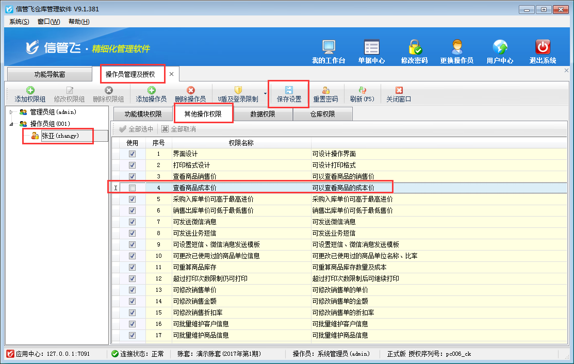The image size is (574, 364).
Task: Switch to the 数据权限 tab
Action: click(x=263, y=114)
